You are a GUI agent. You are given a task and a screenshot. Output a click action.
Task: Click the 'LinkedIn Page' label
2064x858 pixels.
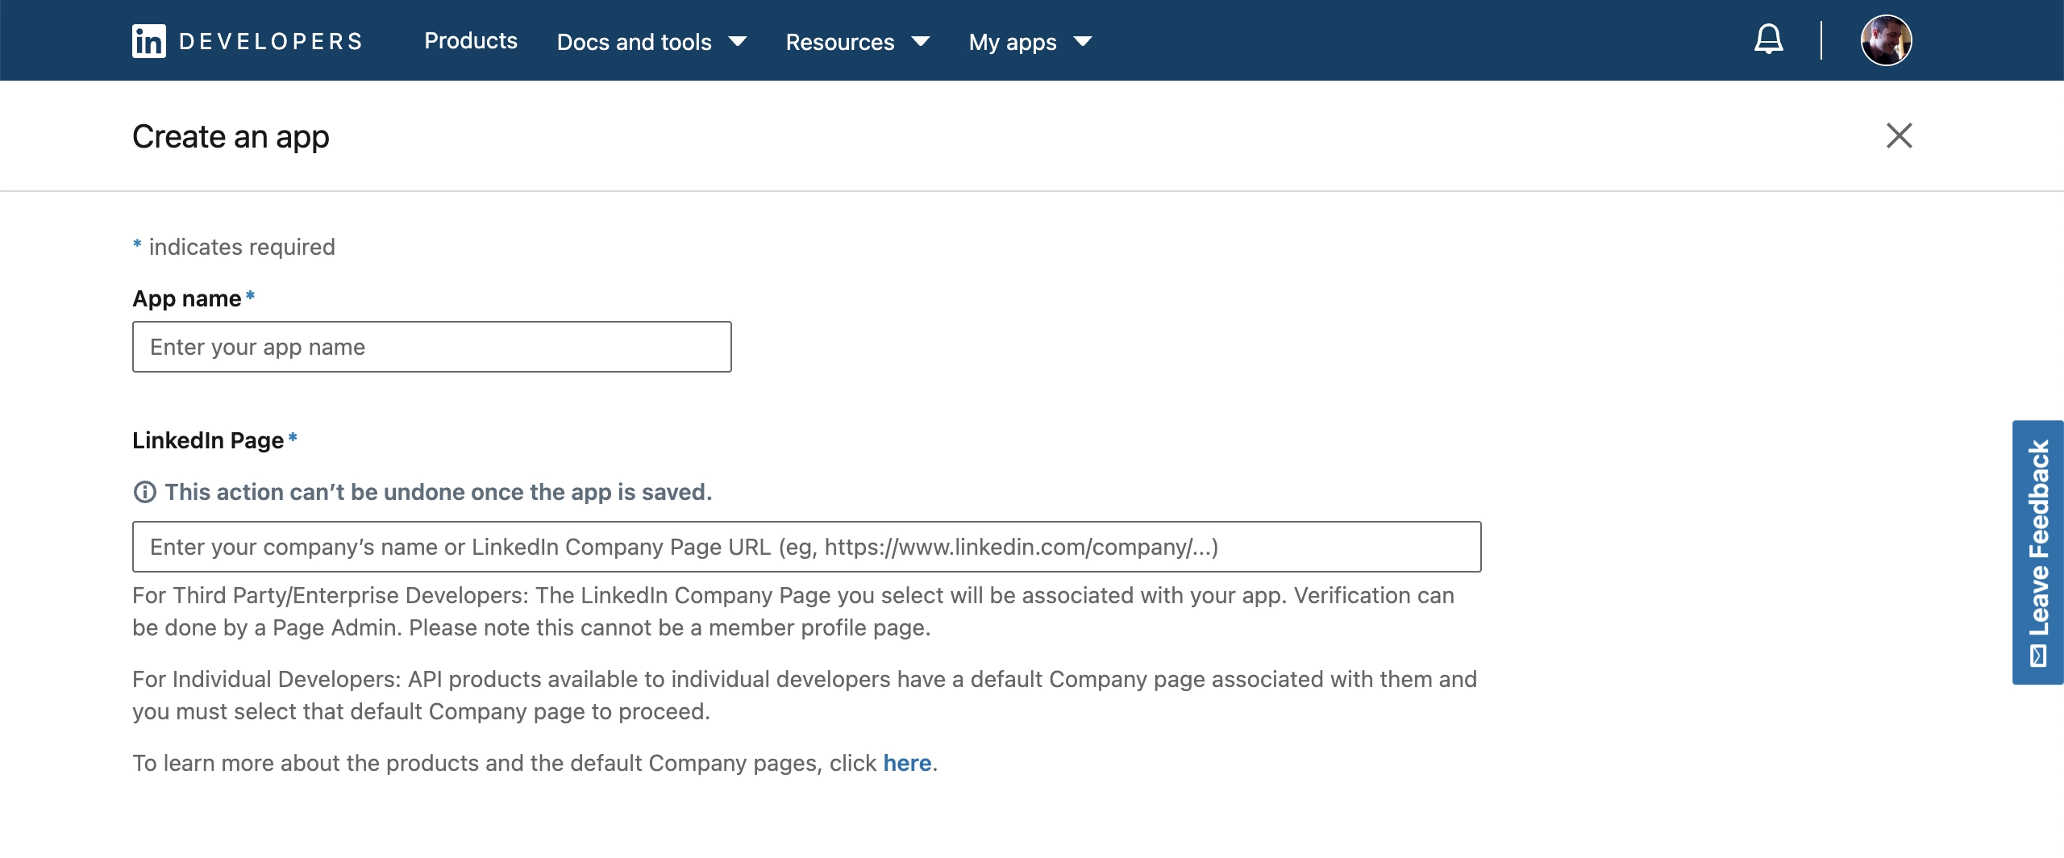point(208,440)
